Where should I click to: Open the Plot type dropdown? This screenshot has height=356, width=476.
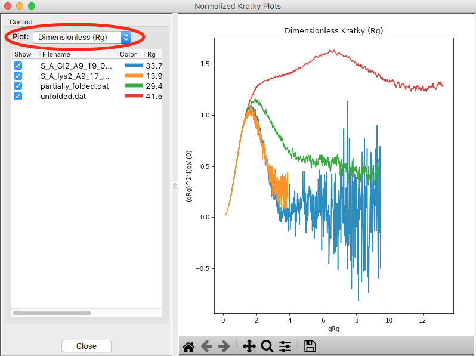82,38
